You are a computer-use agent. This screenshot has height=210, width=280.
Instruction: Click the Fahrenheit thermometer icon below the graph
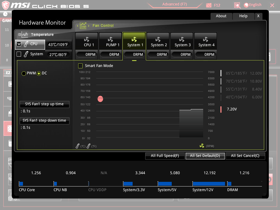click(88, 146)
